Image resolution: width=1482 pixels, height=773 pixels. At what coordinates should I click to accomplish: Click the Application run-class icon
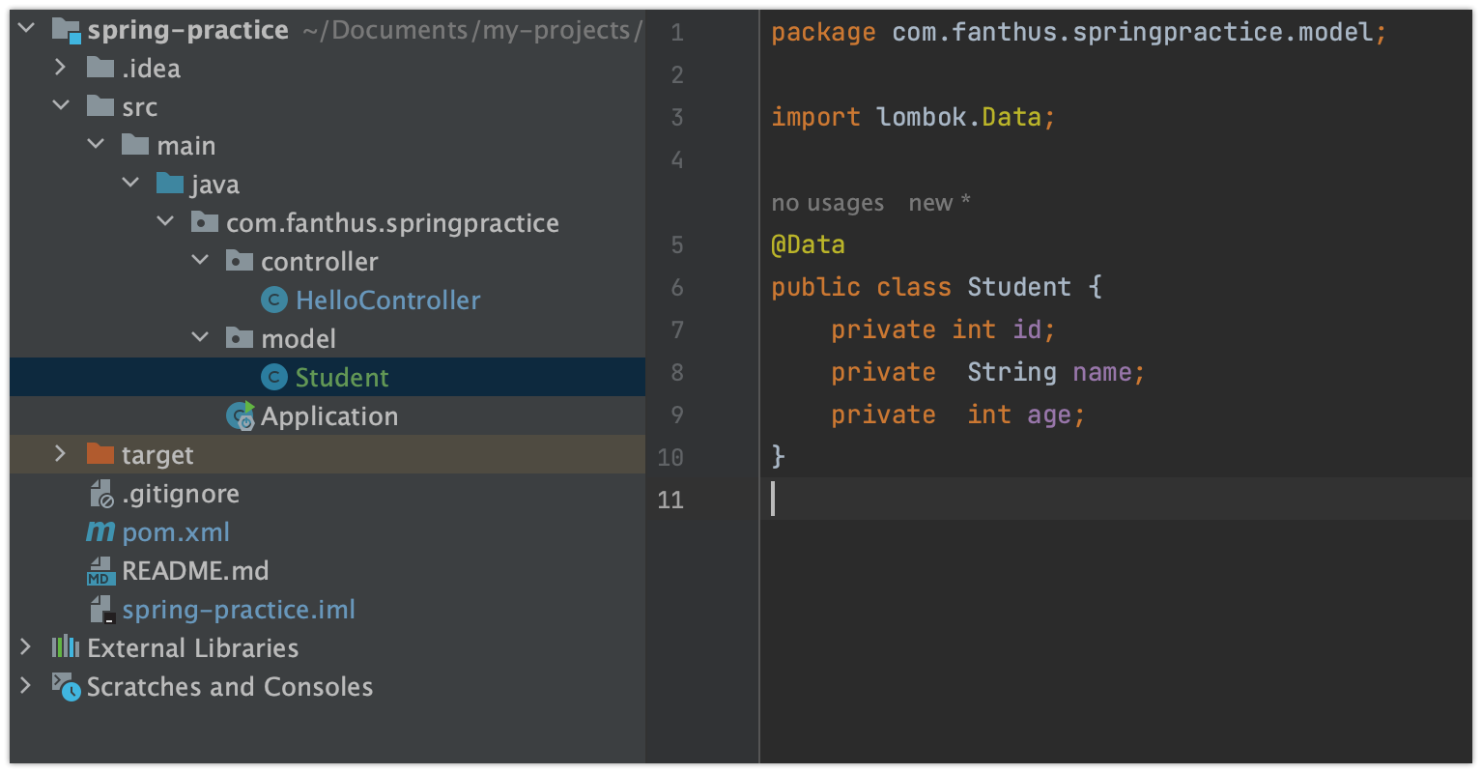click(x=240, y=416)
